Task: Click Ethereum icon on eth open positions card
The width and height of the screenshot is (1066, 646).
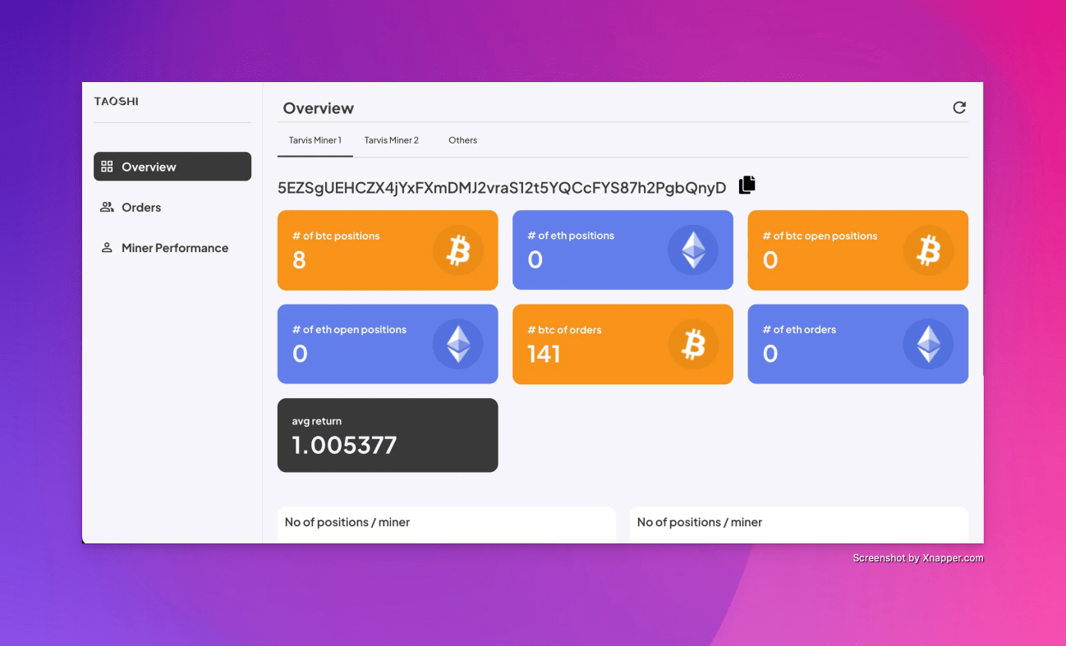Action: coord(458,344)
